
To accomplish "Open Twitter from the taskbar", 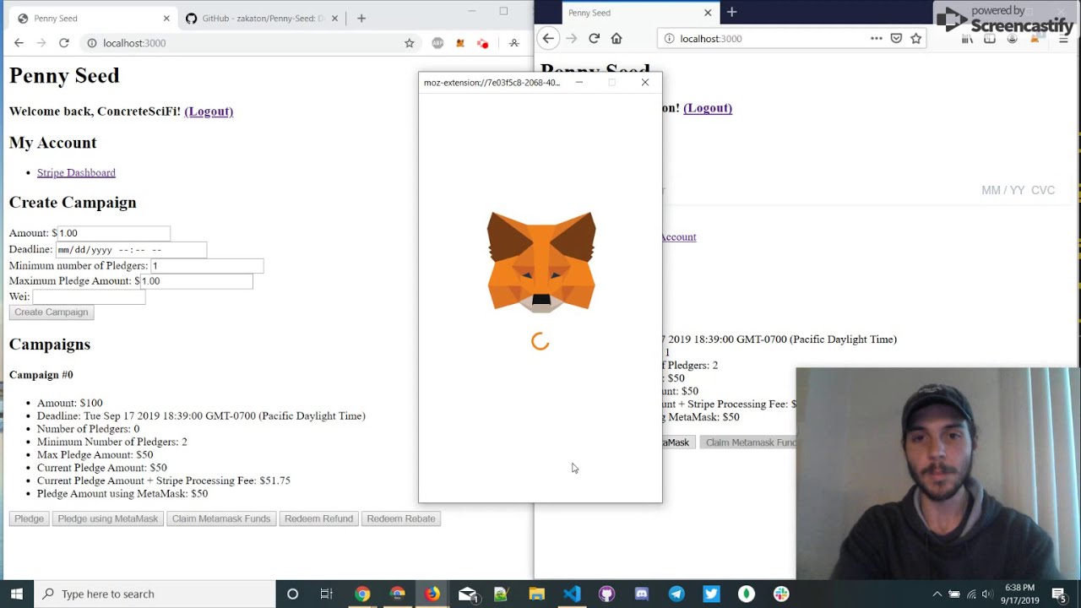I will [711, 594].
